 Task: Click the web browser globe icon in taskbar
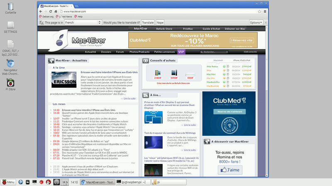20,182
